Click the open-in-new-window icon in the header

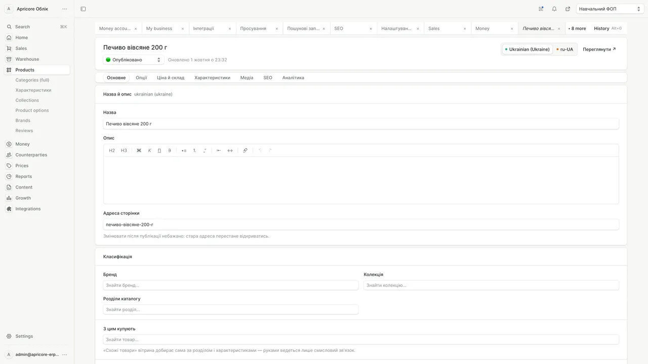tap(568, 9)
